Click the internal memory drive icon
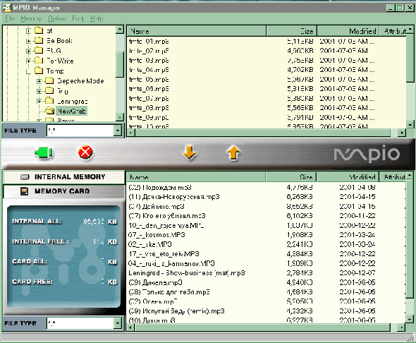Screen dimensions: 416x343 click(x=25, y=177)
